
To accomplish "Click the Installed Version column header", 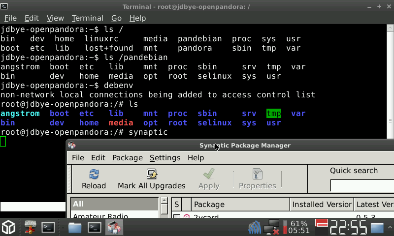I will [322, 204].
